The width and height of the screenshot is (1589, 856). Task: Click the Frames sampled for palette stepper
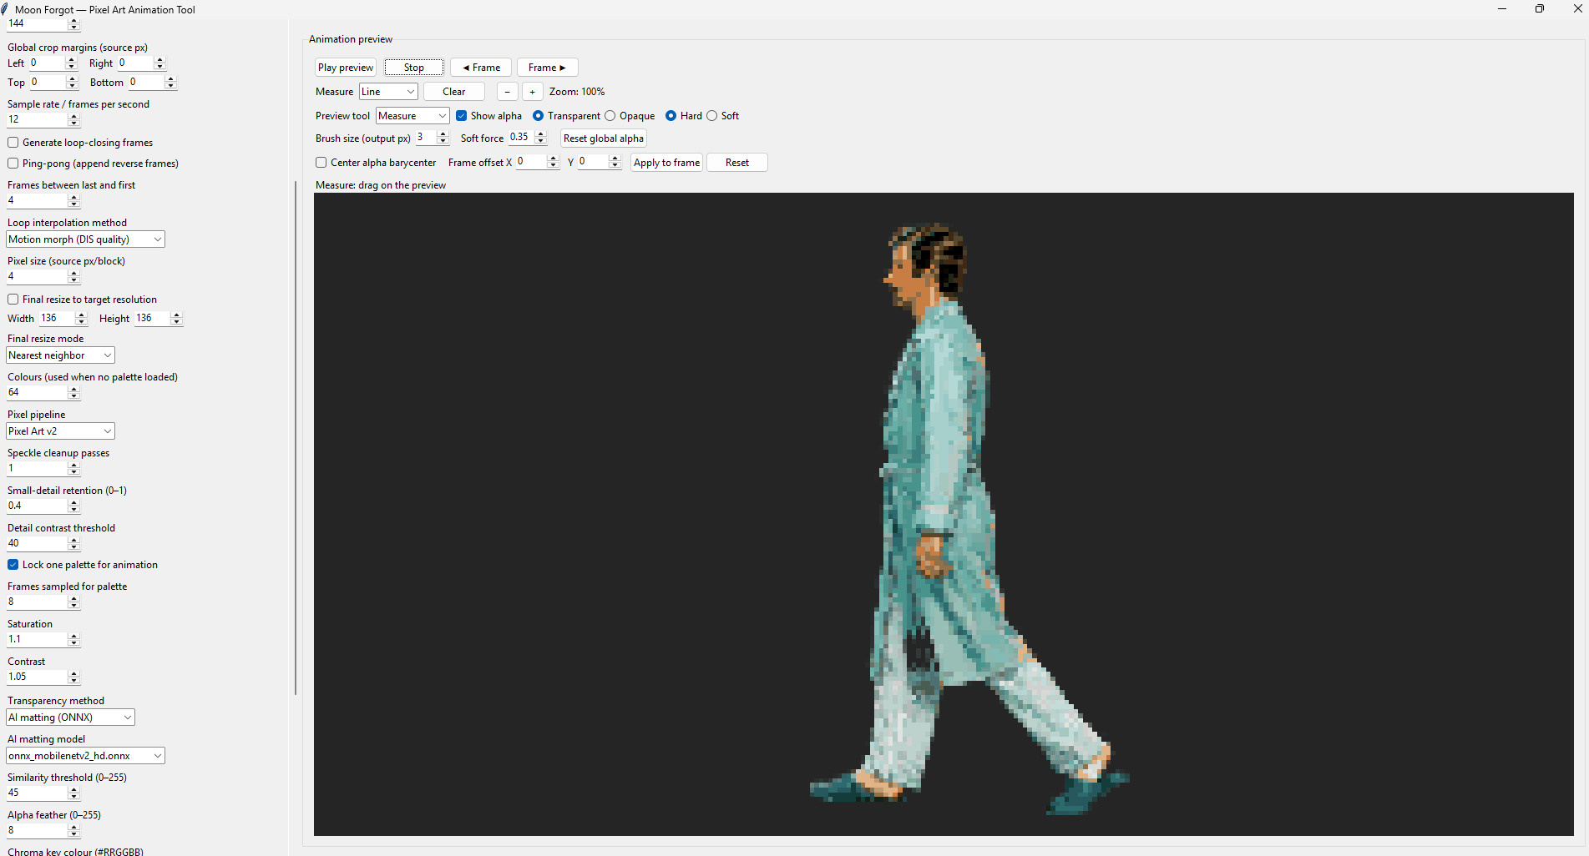(73, 602)
